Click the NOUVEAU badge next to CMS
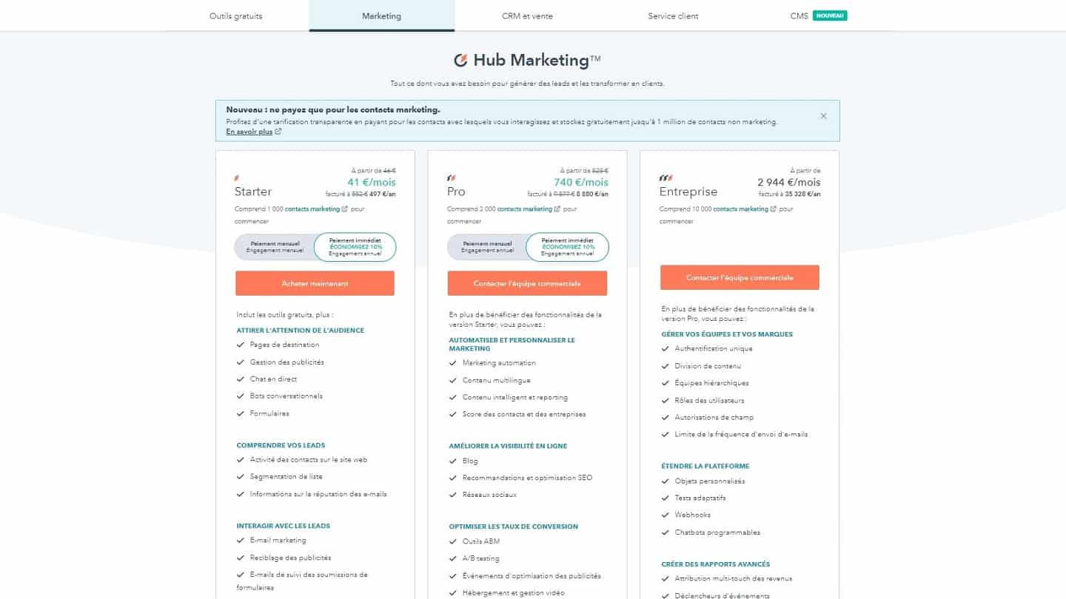The height and width of the screenshot is (599, 1066). pos(830,16)
